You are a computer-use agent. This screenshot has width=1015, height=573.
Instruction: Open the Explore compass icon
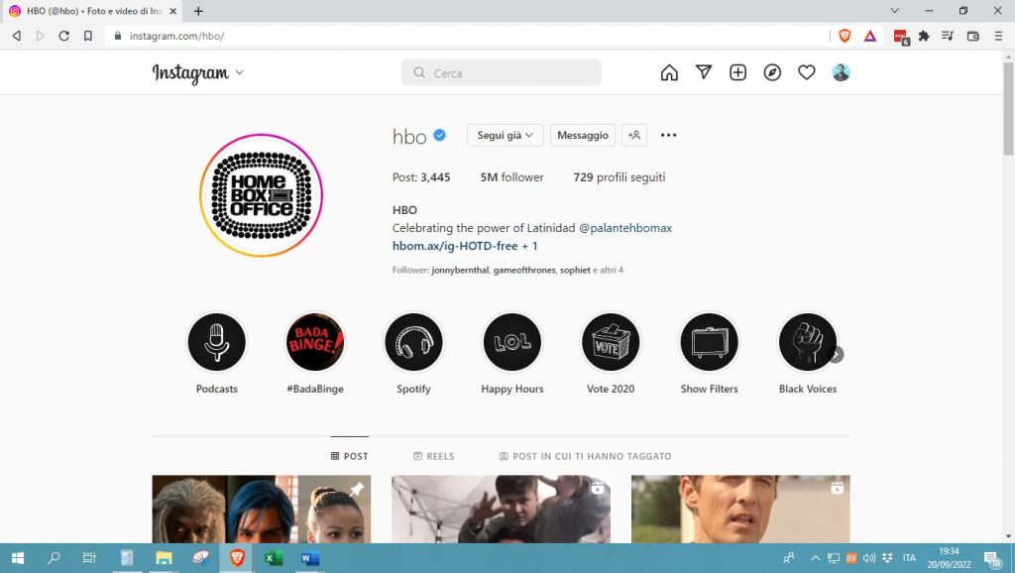[772, 72]
